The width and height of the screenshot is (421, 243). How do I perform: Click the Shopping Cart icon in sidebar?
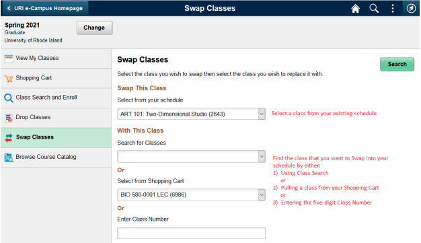(9, 79)
